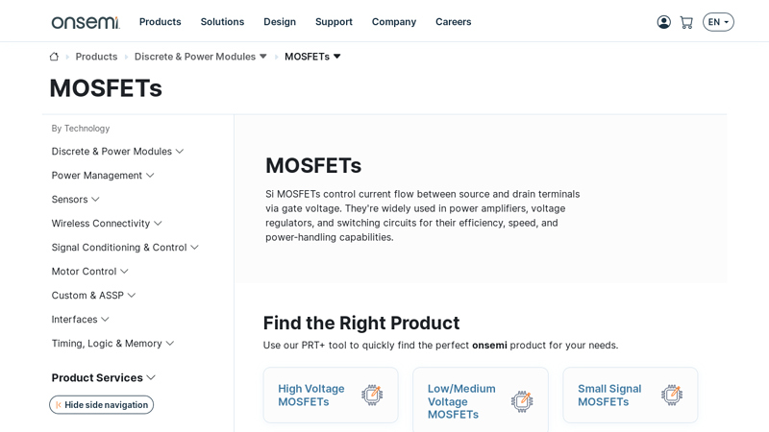Viewport: 769px width, 432px height.
Task: Click the By Technology sidebar label
Action: pos(81,129)
